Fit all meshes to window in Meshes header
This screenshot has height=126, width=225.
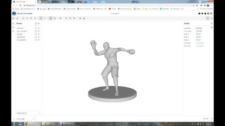[x=36, y=23]
